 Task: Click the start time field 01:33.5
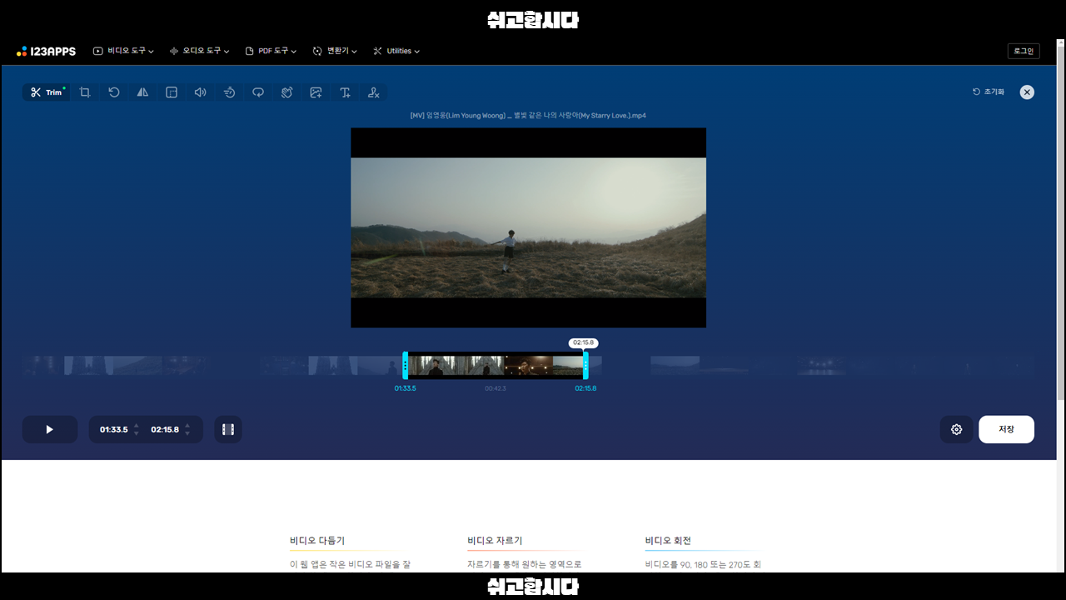point(114,430)
